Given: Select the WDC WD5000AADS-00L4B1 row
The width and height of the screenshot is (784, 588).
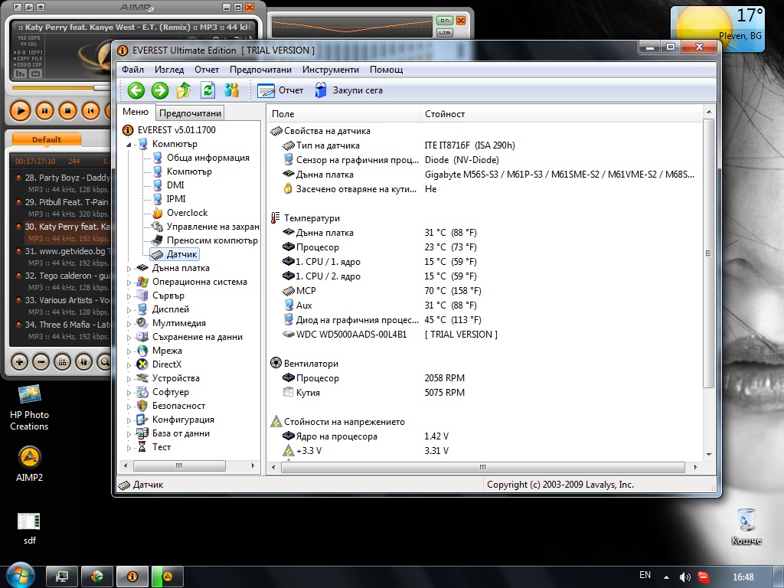Looking at the screenshot, I should tap(484, 334).
